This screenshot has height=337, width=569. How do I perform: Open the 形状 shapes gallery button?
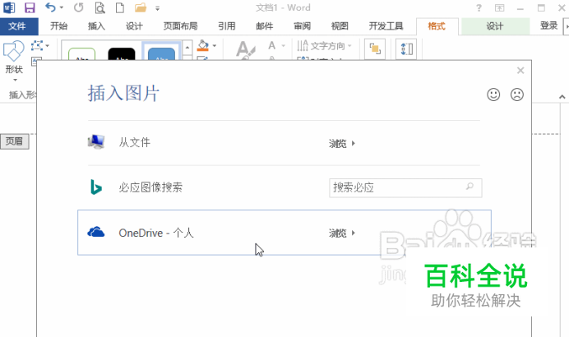(14, 60)
